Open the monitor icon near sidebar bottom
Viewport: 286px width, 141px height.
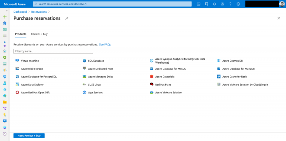point(5,121)
